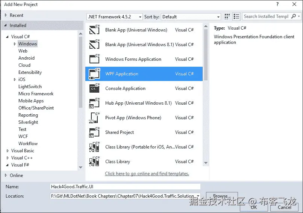Image resolution: width=303 pixels, height=213 pixels.
Task: Select the Micro Framework category
Action: tap(36, 94)
